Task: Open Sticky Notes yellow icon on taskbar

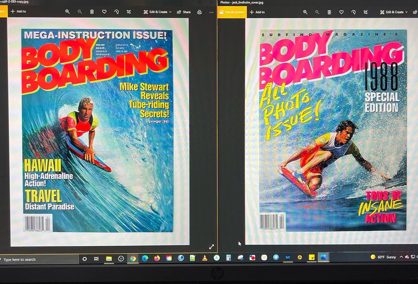Action: (312, 257)
